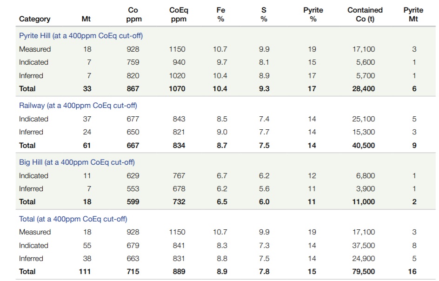Click the Category column header

(x=35, y=19)
